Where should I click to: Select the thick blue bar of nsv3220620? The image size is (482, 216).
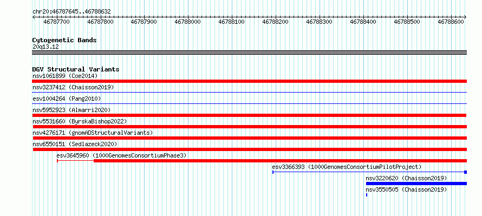(x=416, y=184)
